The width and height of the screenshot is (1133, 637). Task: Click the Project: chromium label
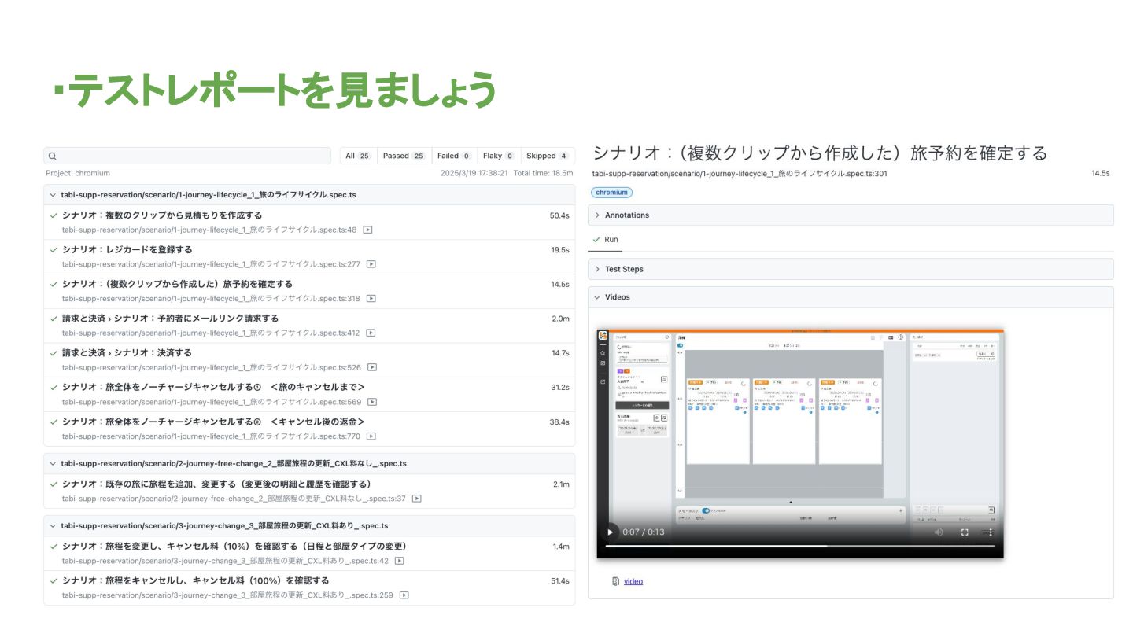point(78,173)
